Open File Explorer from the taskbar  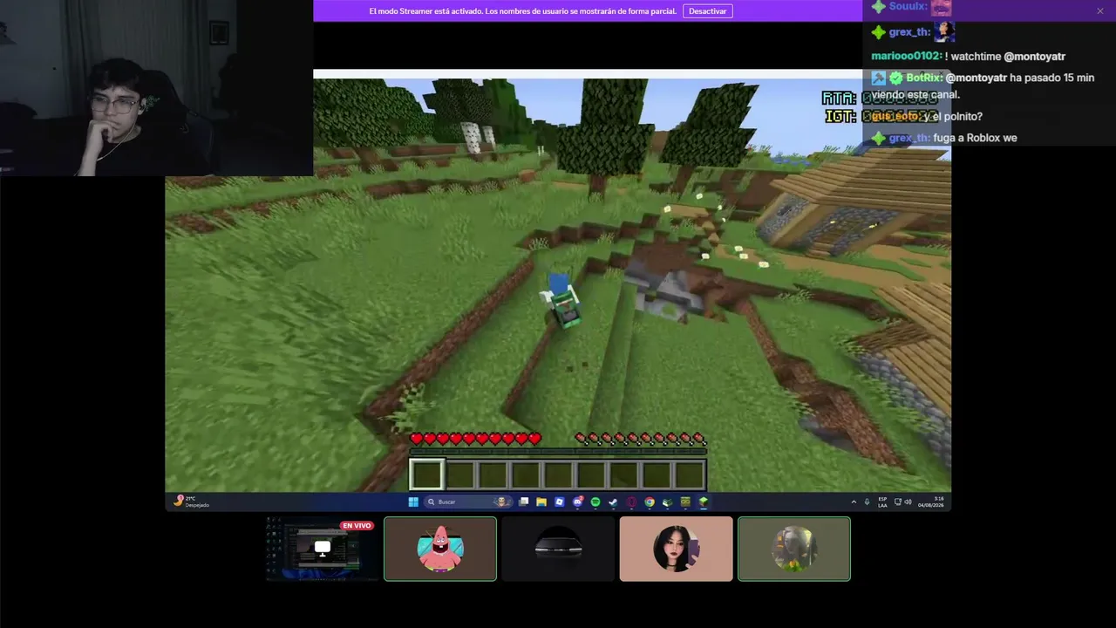pos(541,502)
